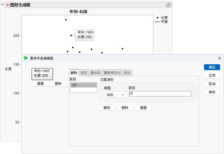
Task: Click 删除 below the label preview
Action: click(x=58, y=83)
